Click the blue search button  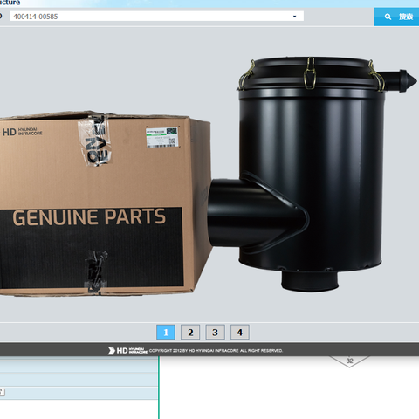click(396, 17)
